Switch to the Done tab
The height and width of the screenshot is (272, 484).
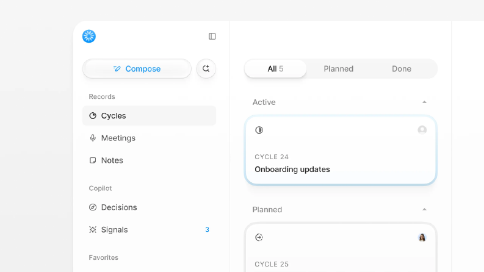coord(401,68)
